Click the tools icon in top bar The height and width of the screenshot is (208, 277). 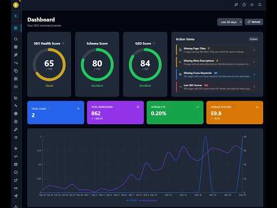coord(236,5)
